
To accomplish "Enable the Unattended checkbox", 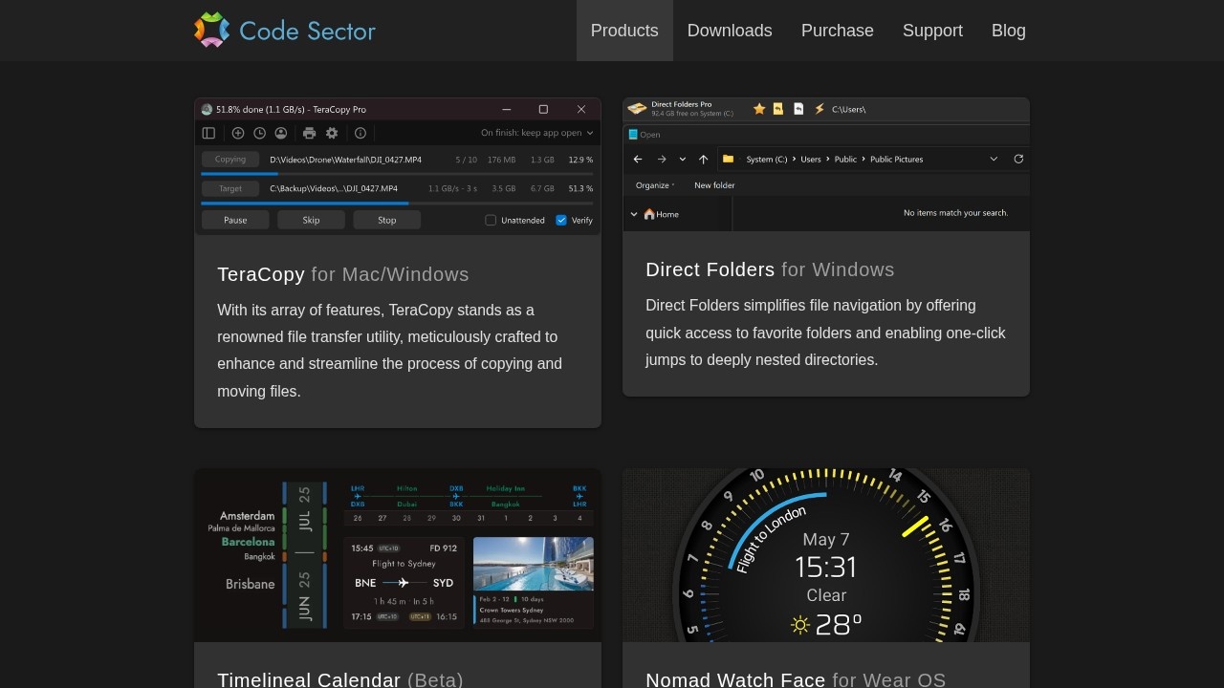I will 491,220.
